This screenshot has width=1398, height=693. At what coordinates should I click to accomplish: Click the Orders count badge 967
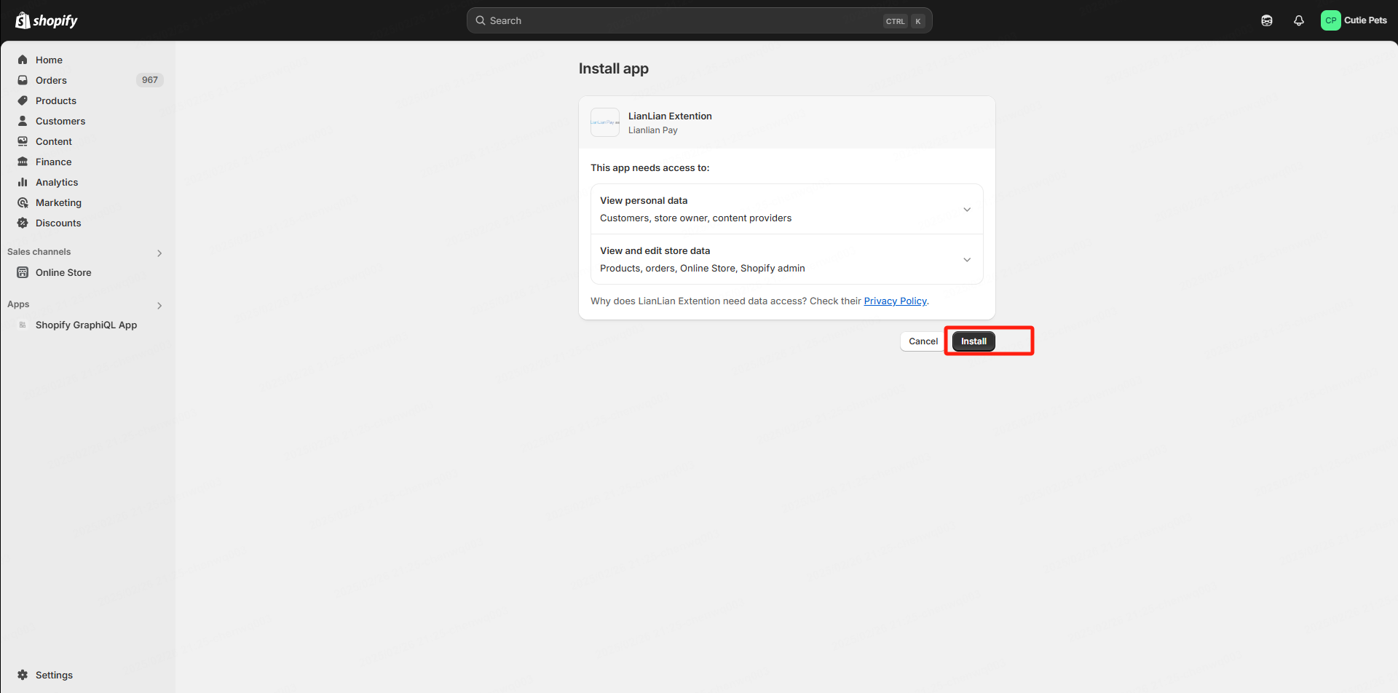(x=150, y=80)
